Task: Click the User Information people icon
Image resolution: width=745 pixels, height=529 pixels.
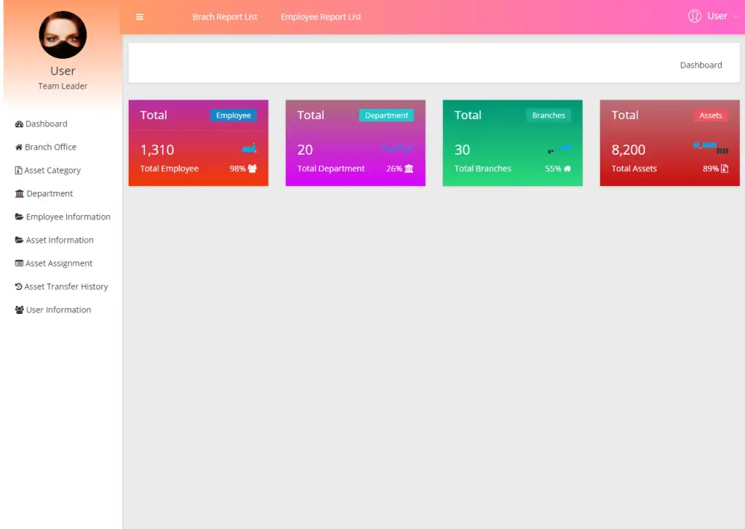Action: [20, 310]
